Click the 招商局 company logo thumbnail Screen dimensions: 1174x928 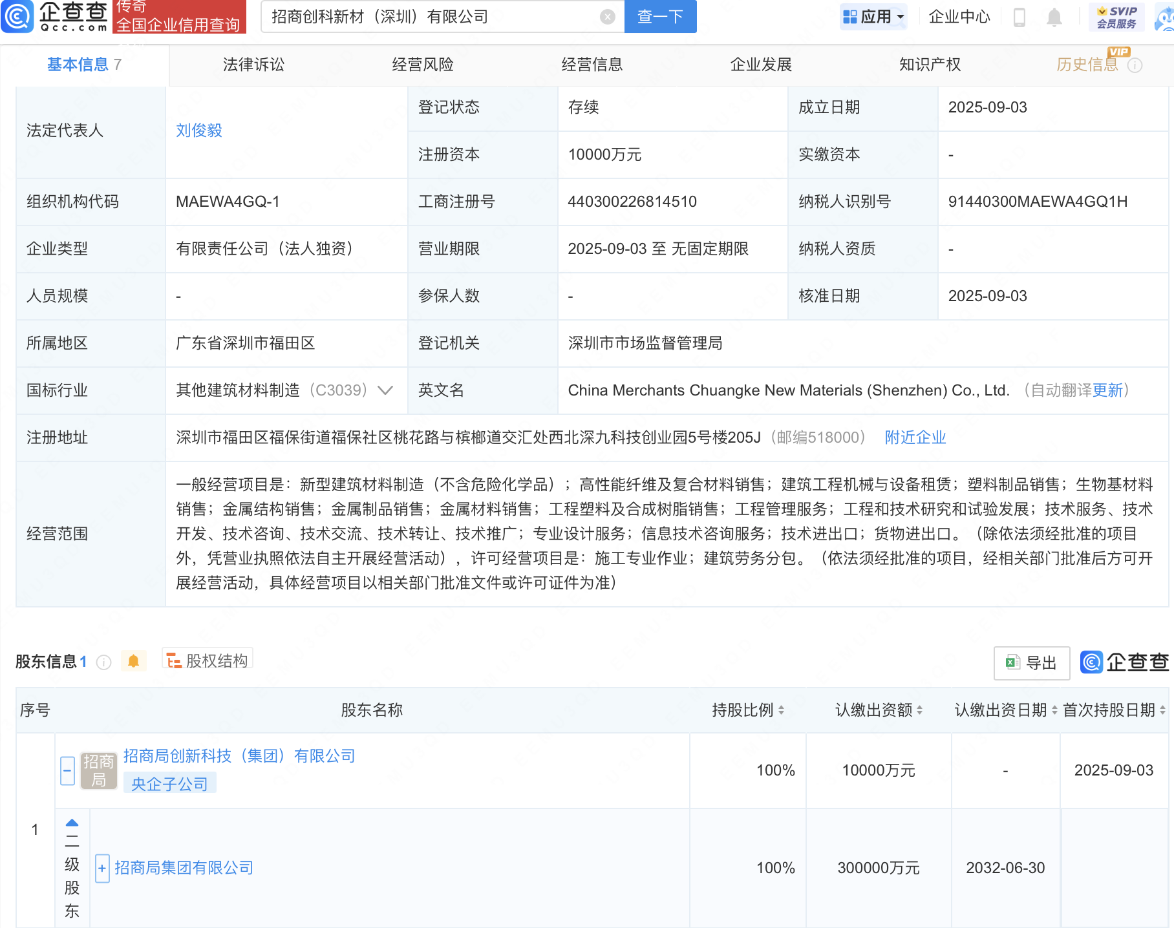point(99,770)
